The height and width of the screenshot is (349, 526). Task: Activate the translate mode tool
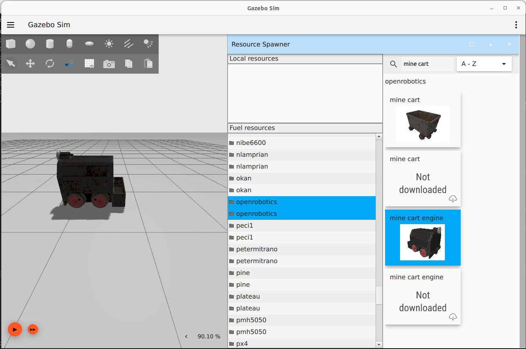click(30, 63)
